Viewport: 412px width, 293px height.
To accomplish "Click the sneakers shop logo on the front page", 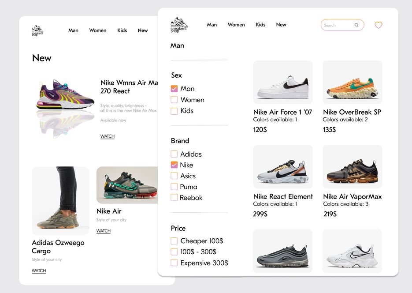I will pos(179,25).
